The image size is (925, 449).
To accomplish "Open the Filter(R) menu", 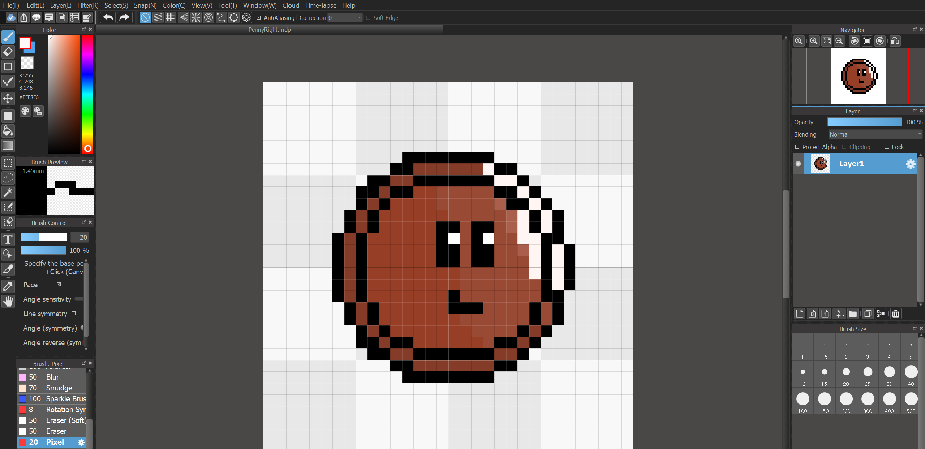I will [x=88, y=5].
